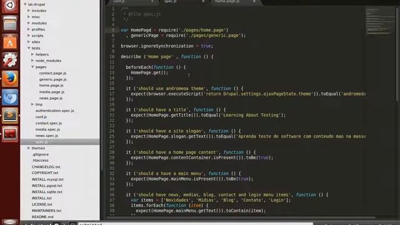
Task: Launch the Files manager from dock
Action: 10,23
